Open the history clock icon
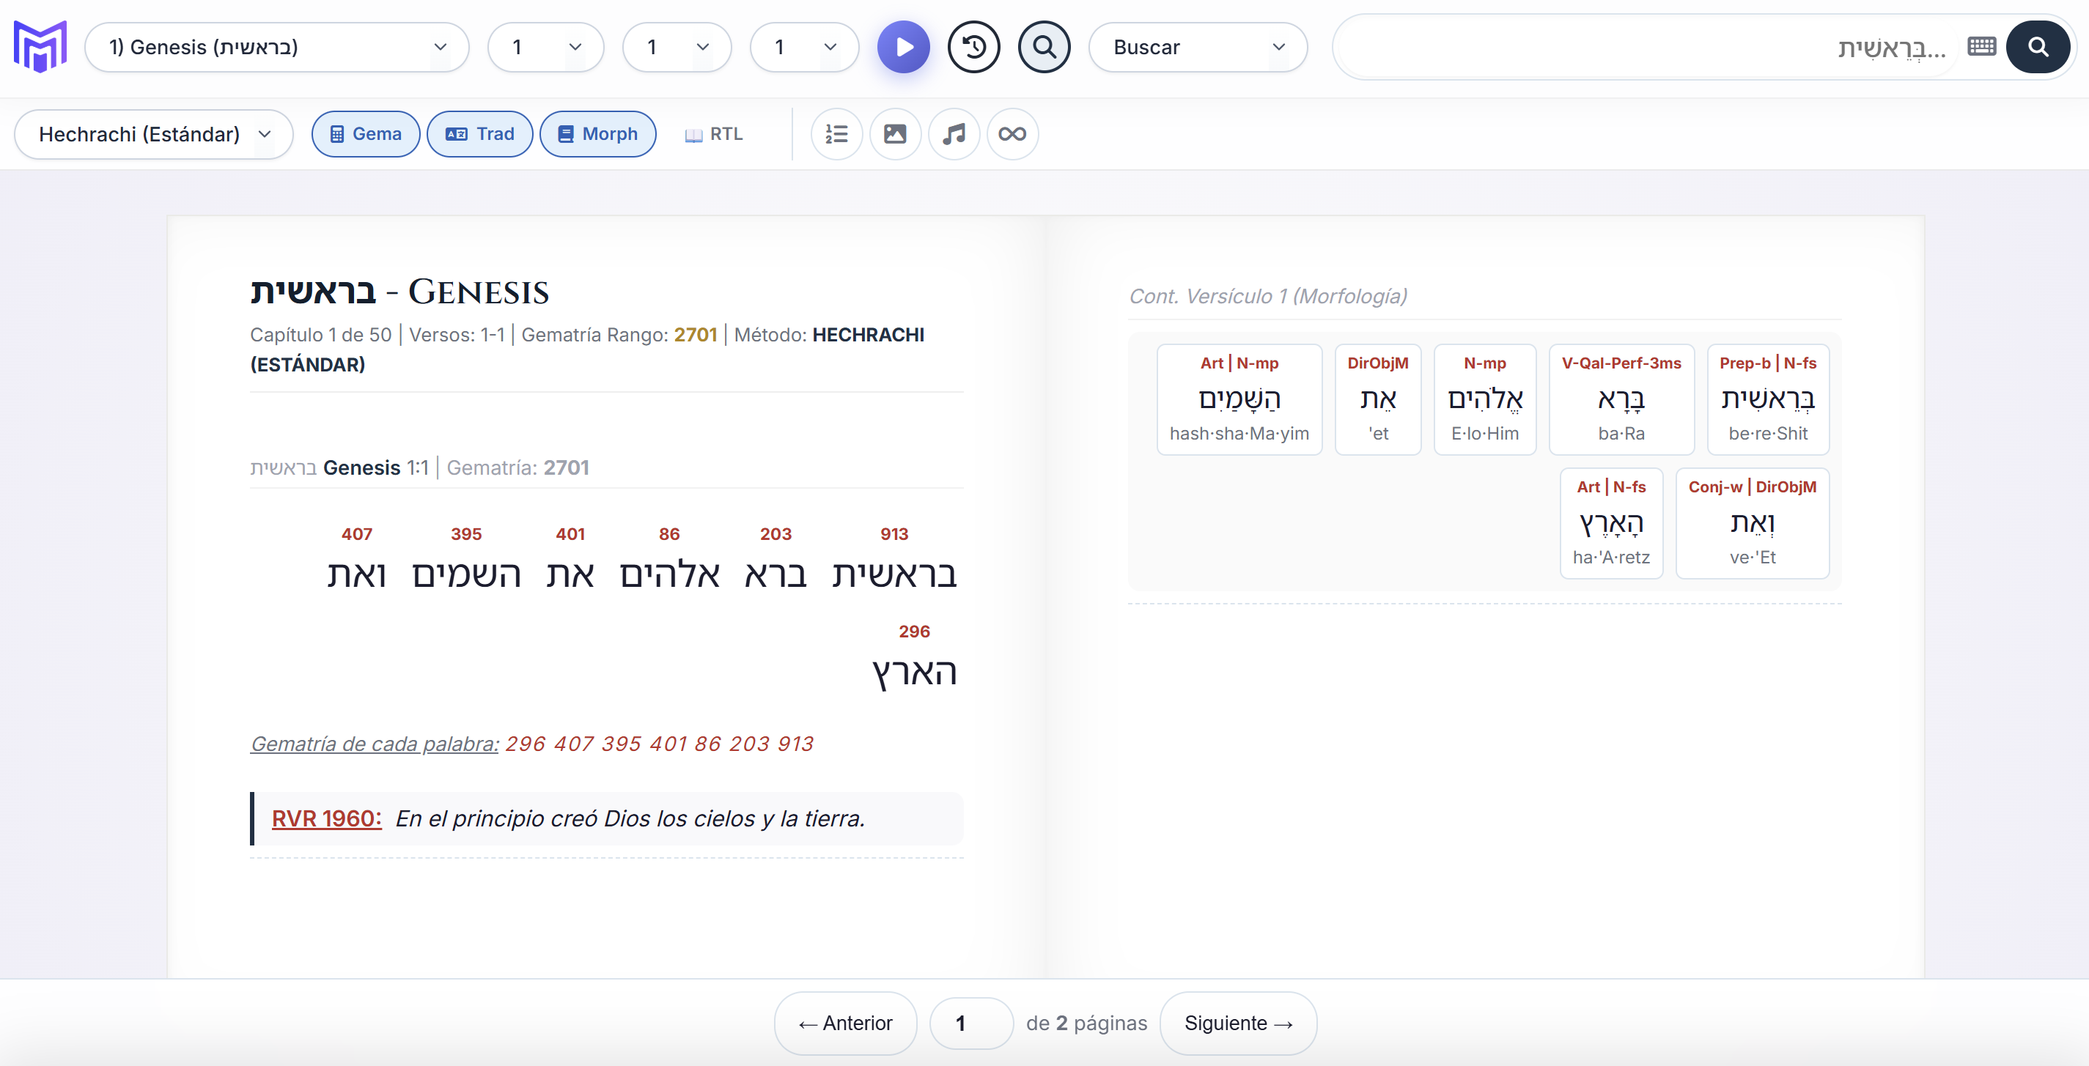The height and width of the screenshot is (1066, 2089). point(974,47)
